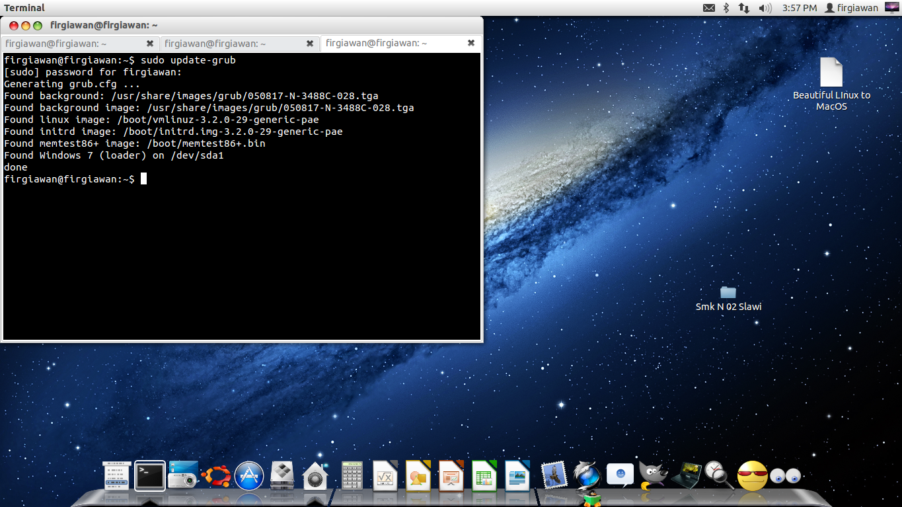Viewport: 902px width, 507px height.
Task: Click 'Found Windows 7 (loader)' output line
Action: click(114, 155)
